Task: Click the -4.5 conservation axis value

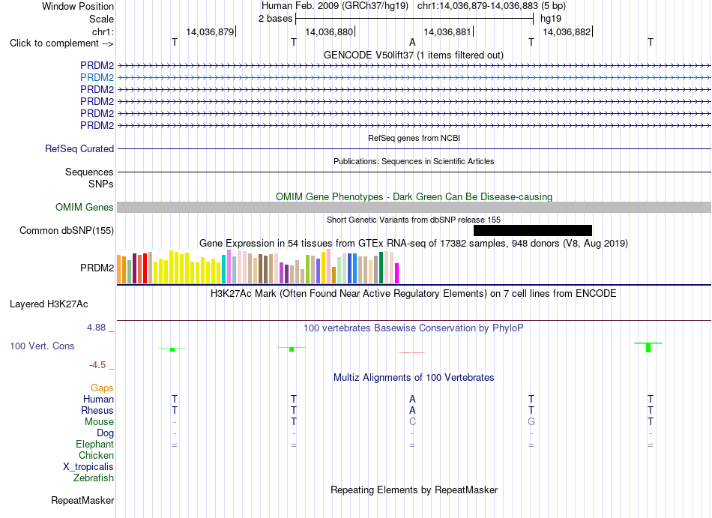Action: click(x=97, y=365)
